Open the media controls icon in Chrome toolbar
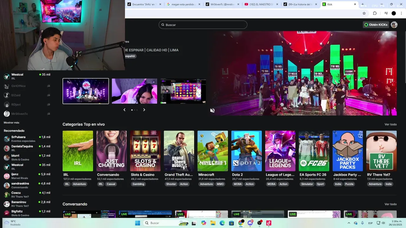The height and width of the screenshot is (228, 406). [x=386, y=13]
